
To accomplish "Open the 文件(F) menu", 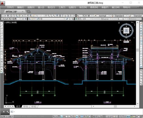I will click(x=10, y=7).
